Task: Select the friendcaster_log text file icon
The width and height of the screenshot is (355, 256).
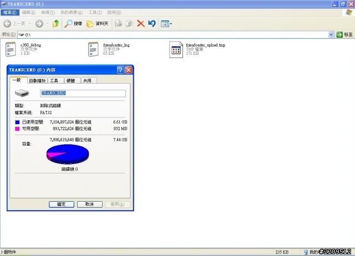Action: (94, 49)
